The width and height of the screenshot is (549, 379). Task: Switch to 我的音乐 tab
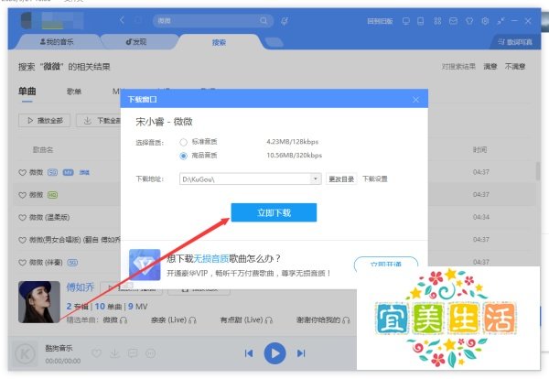point(57,42)
